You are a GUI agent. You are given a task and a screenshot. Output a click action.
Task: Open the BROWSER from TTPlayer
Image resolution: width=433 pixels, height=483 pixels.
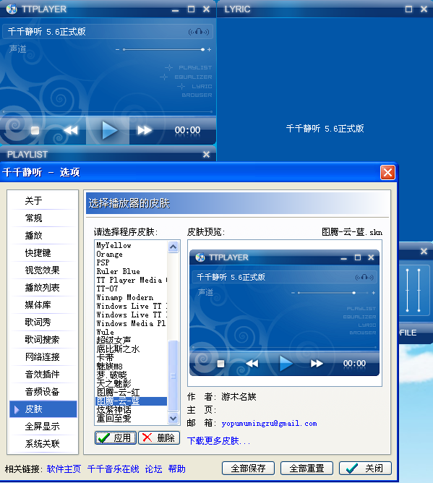click(x=197, y=95)
